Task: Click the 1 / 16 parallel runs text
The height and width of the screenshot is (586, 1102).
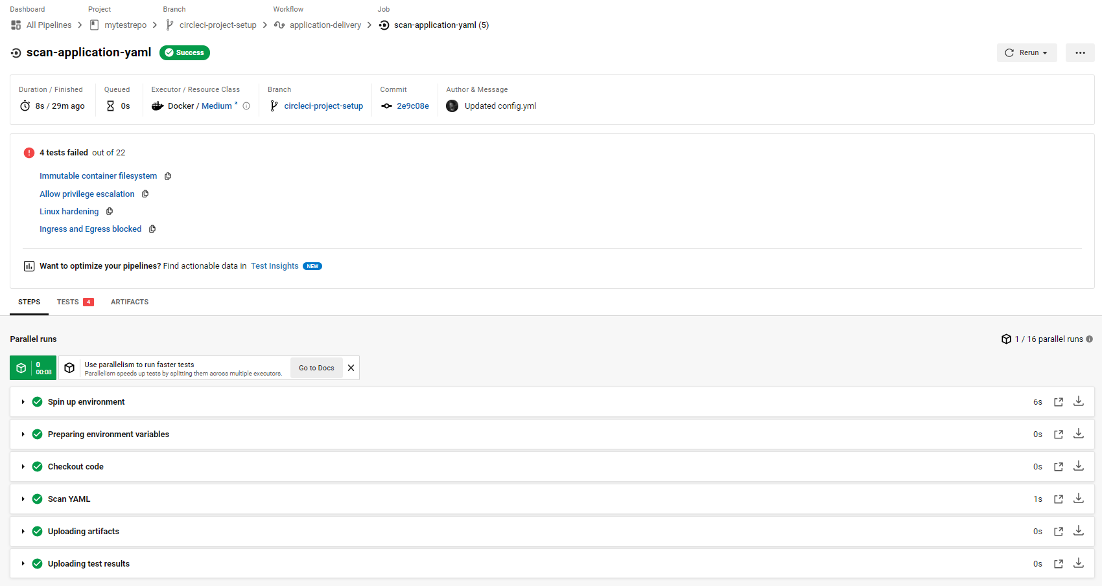Action: pos(1049,339)
